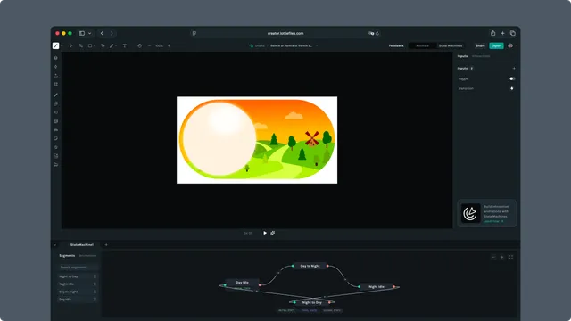Select the anchor point edit tool
Viewport: 571px width, 321px height.
(x=81, y=45)
